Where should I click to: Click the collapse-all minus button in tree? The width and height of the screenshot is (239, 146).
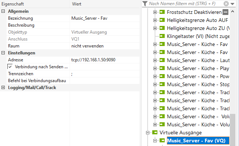tap(225, 12)
